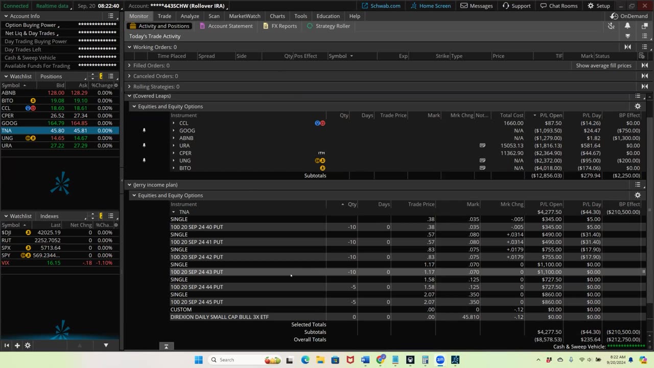Collapse the (Jerry income plan) group
The width and height of the screenshot is (654, 368).
(129, 185)
